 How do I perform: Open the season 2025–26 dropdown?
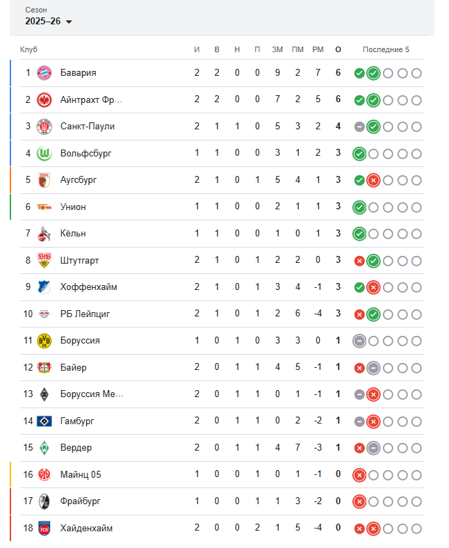[49, 22]
